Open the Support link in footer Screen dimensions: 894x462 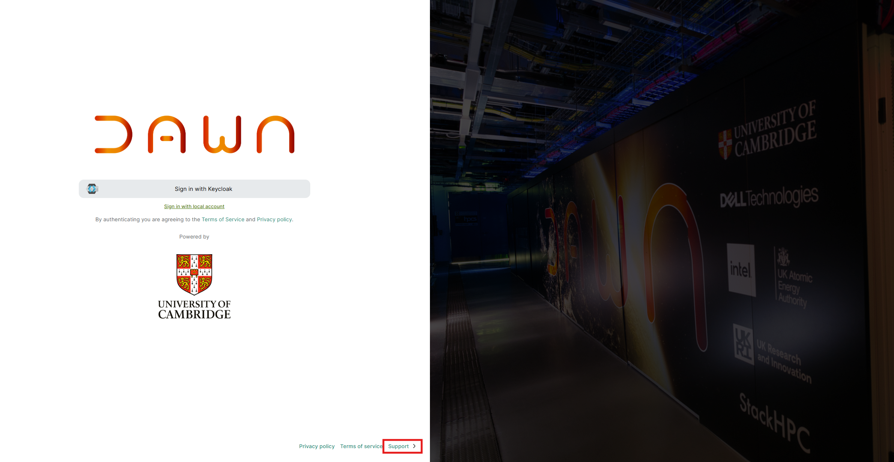[398, 446]
